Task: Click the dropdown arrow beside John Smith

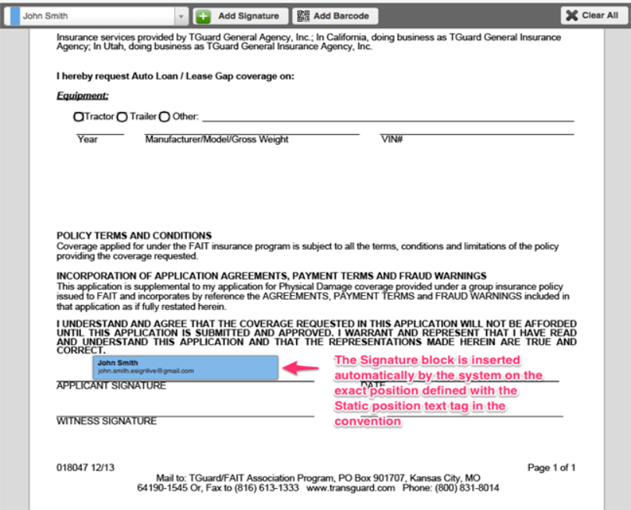Action: pos(182,16)
